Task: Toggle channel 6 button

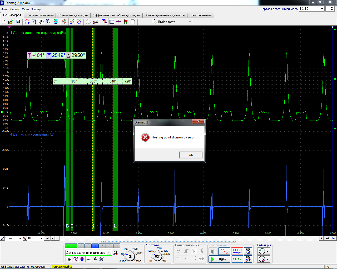Action: (110, 246)
